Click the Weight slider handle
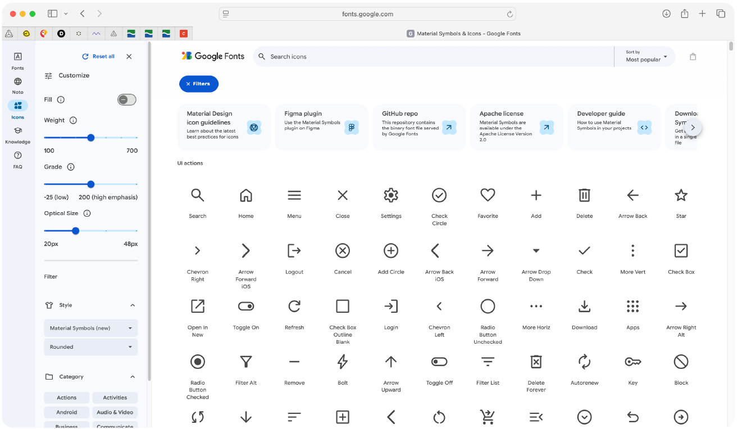The height and width of the screenshot is (429, 751). click(91, 138)
